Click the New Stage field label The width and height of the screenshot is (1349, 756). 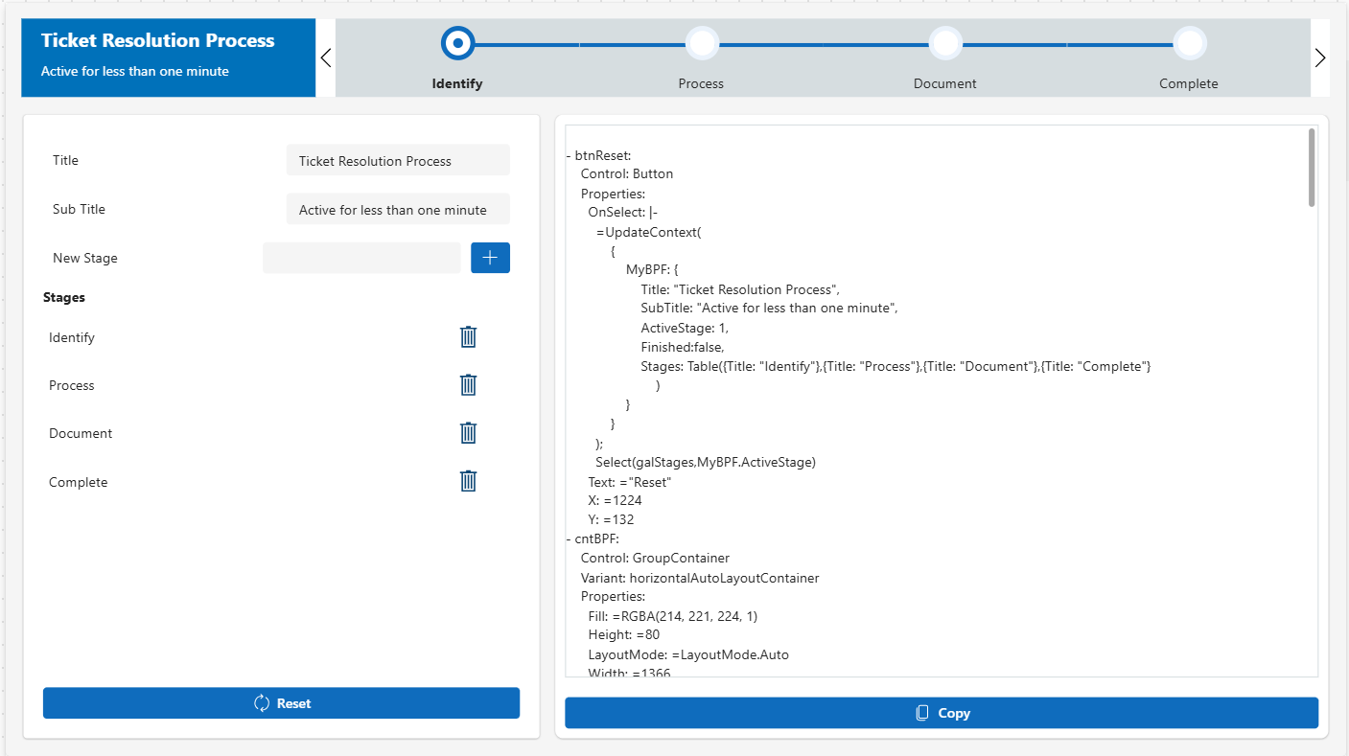point(85,258)
